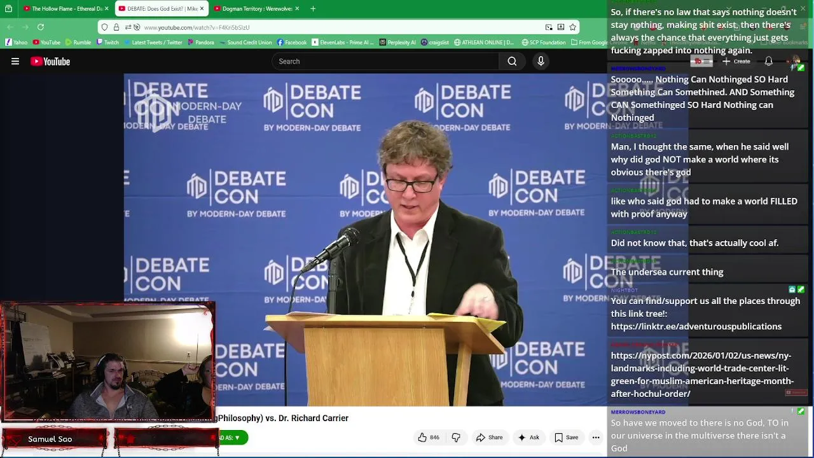Open the ATHLEAN ONLINE bookmark
The height and width of the screenshot is (458, 814).
(484, 43)
